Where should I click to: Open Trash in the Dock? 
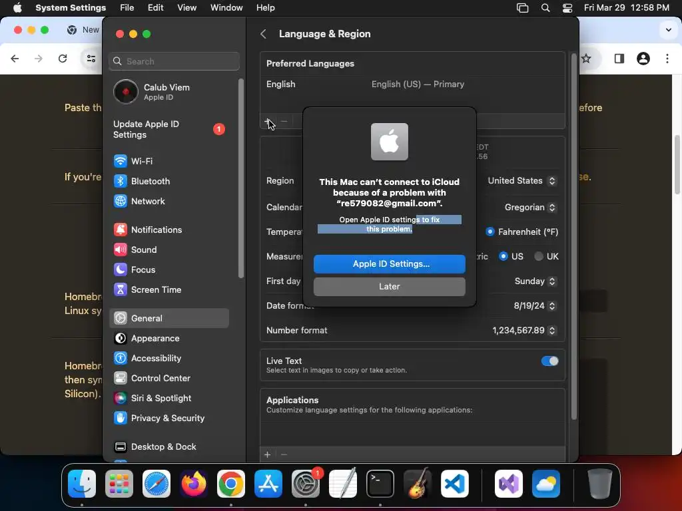600,484
